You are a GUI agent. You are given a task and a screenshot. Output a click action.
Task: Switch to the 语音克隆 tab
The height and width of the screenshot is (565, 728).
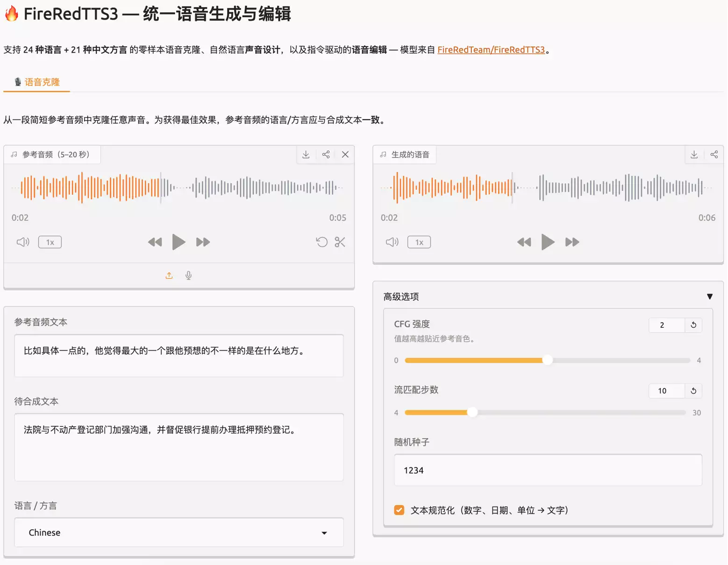click(37, 82)
